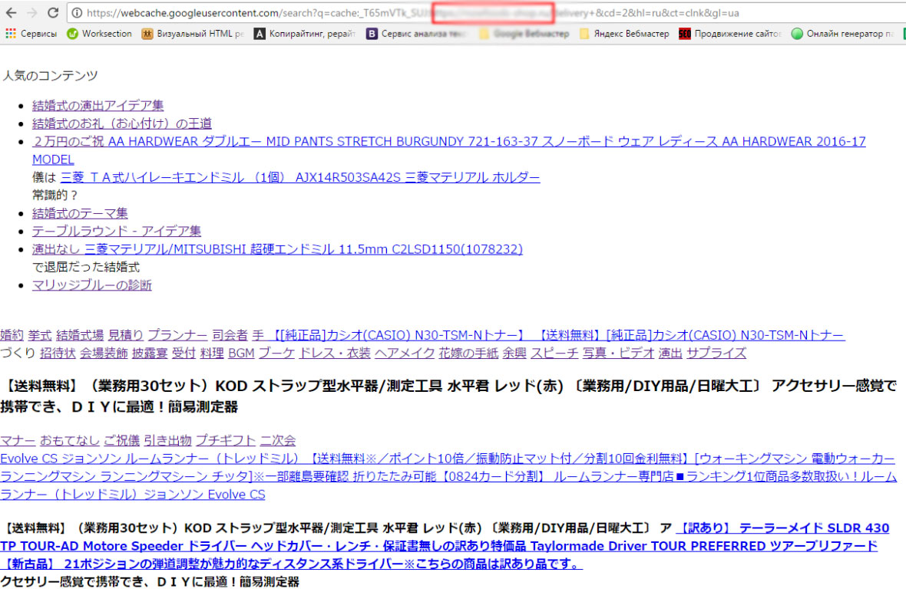Image resolution: width=906 pixels, height=592 pixels.
Task: Follow the プランナー tag link
Action: 177,334
